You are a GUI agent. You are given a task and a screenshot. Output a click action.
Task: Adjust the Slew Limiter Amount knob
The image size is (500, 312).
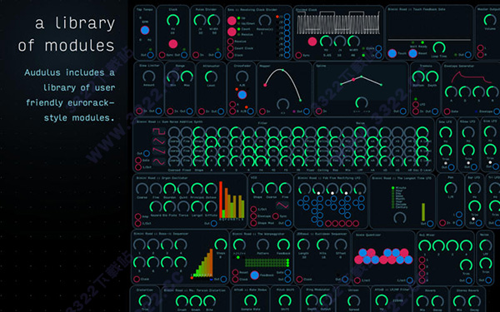(x=148, y=77)
